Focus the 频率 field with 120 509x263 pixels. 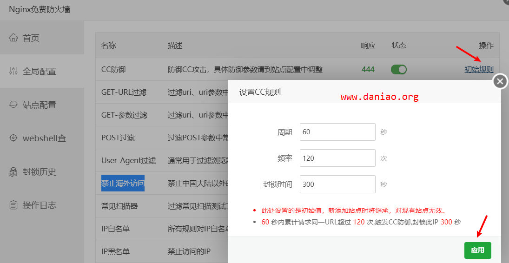click(x=337, y=158)
